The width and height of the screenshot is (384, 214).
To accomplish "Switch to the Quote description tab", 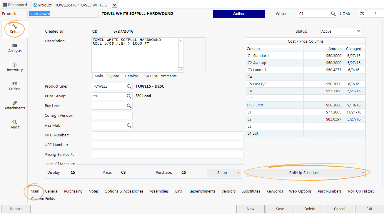I will 113,76.
